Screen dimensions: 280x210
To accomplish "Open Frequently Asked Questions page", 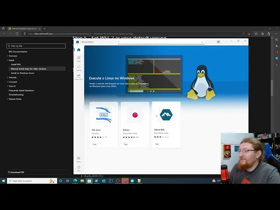I will [21, 91].
